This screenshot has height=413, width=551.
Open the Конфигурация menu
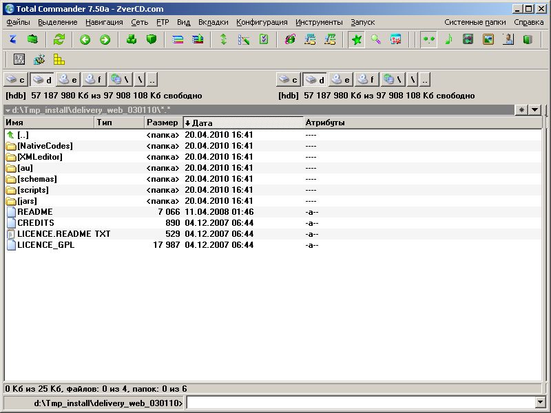[x=262, y=22]
